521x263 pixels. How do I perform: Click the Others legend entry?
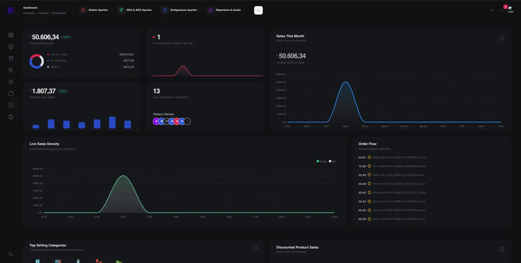tap(55, 67)
